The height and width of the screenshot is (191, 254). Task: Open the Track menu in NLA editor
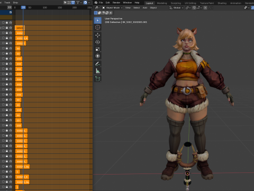coord(7,3)
